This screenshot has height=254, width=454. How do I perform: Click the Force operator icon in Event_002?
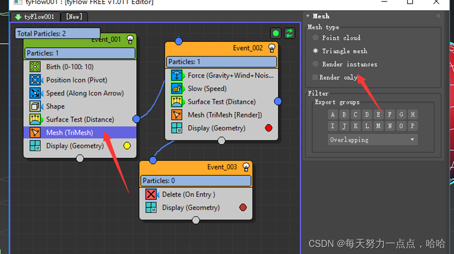tap(177, 75)
